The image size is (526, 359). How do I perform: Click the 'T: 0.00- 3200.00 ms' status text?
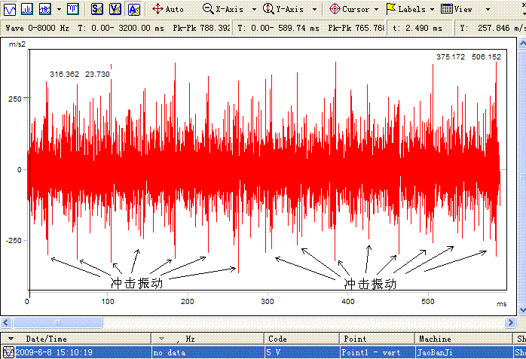pyautogui.click(x=121, y=28)
